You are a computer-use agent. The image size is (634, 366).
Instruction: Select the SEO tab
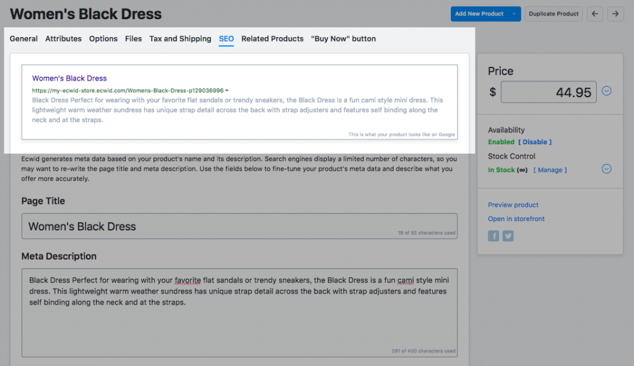tap(227, 39)
